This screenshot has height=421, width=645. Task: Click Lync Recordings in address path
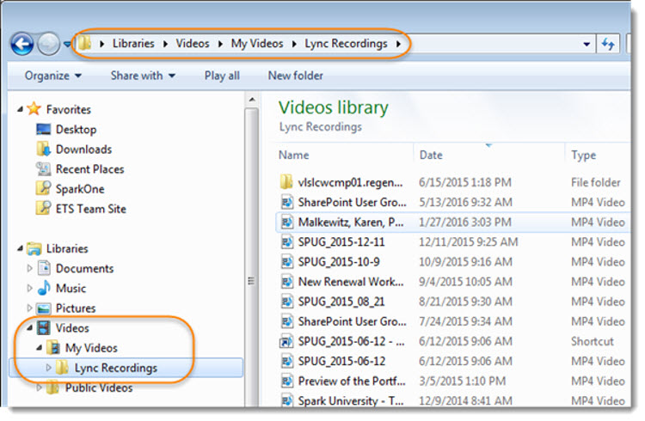click(346, 44)
